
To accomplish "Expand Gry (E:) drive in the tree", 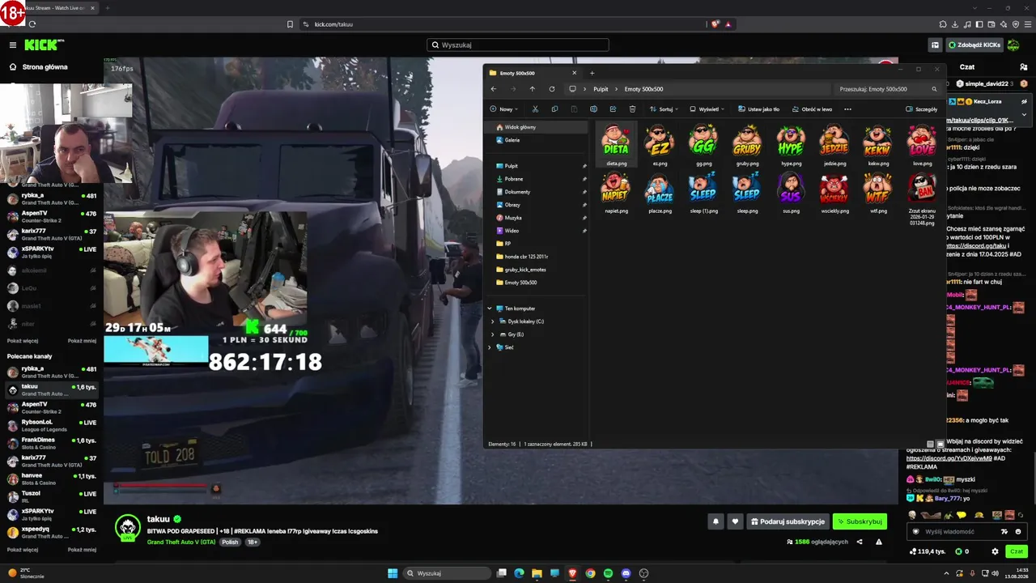I will coord(493,334).
